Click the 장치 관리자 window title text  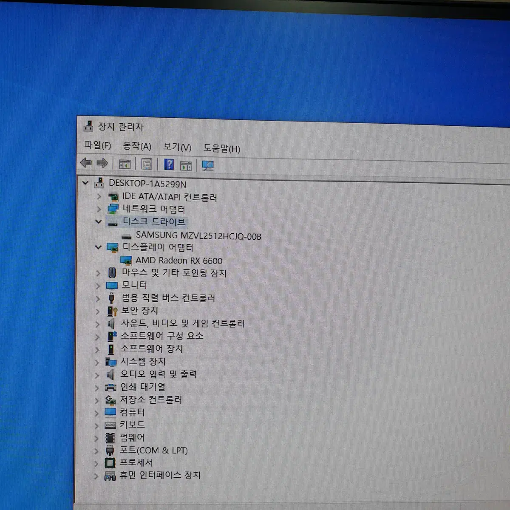point(121,127)
